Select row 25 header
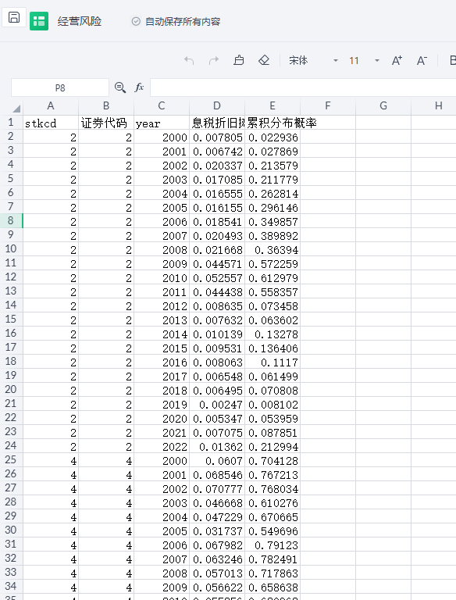The height and width of the screenshot is (600, 456). click(11, 459)
